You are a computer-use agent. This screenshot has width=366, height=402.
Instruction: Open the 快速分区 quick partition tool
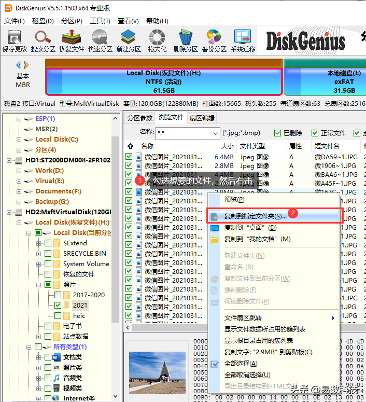click(x=100, y=37)
